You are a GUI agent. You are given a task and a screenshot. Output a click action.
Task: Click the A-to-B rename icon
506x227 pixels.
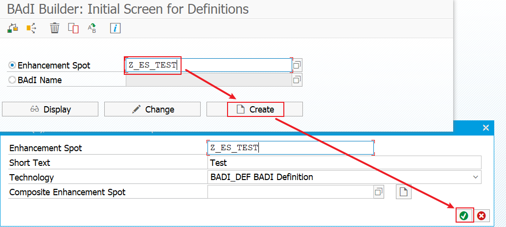pyautogui.click(x=92, y=28)
